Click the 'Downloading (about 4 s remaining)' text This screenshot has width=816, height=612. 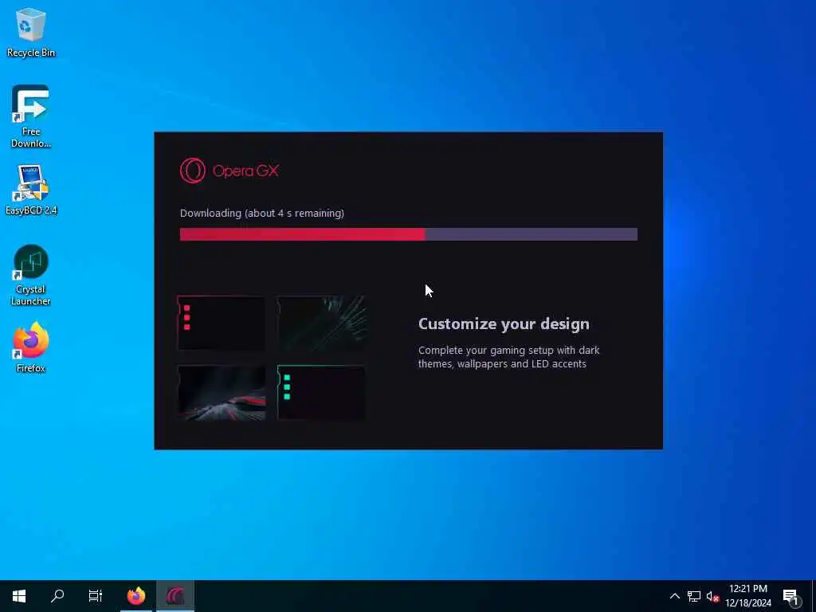tap(261, 214)
